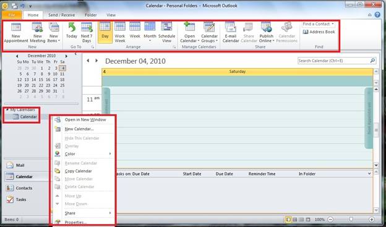This screenshot has width=386, height=227.
Task: Collapse the My Calendars group
Action: (7, 109)
